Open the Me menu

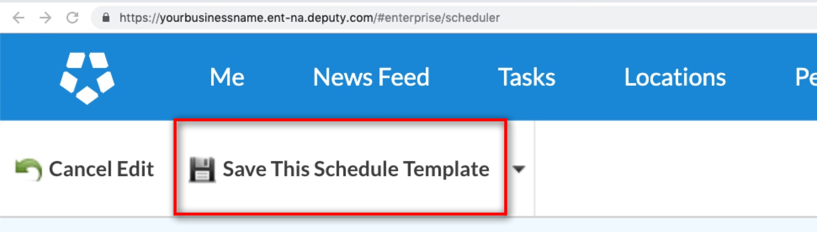click(x=227, y=77)
